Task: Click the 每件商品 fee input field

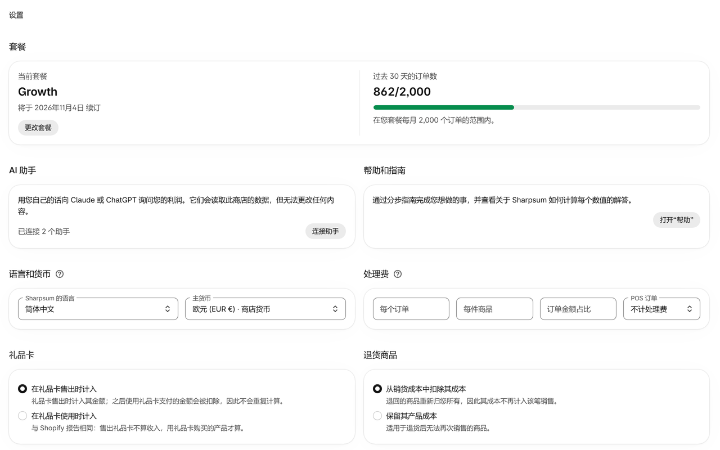Action: pyautogui.click(x=494, y=309)
